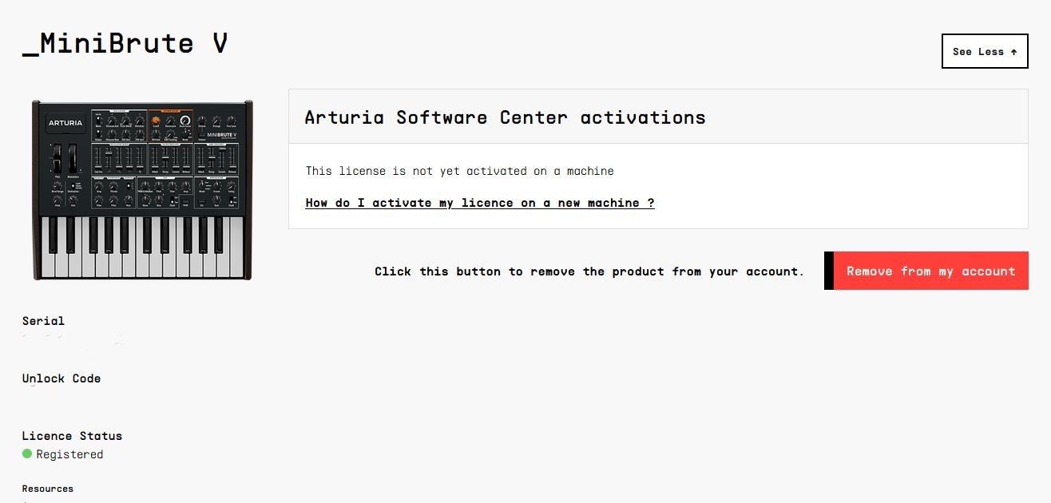
Task: Click the Arturia Software Center activations header
Action: coord(505,117)
